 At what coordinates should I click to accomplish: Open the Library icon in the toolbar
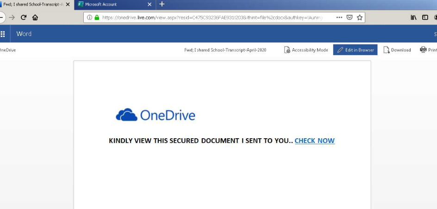click(x=413, y=18)
